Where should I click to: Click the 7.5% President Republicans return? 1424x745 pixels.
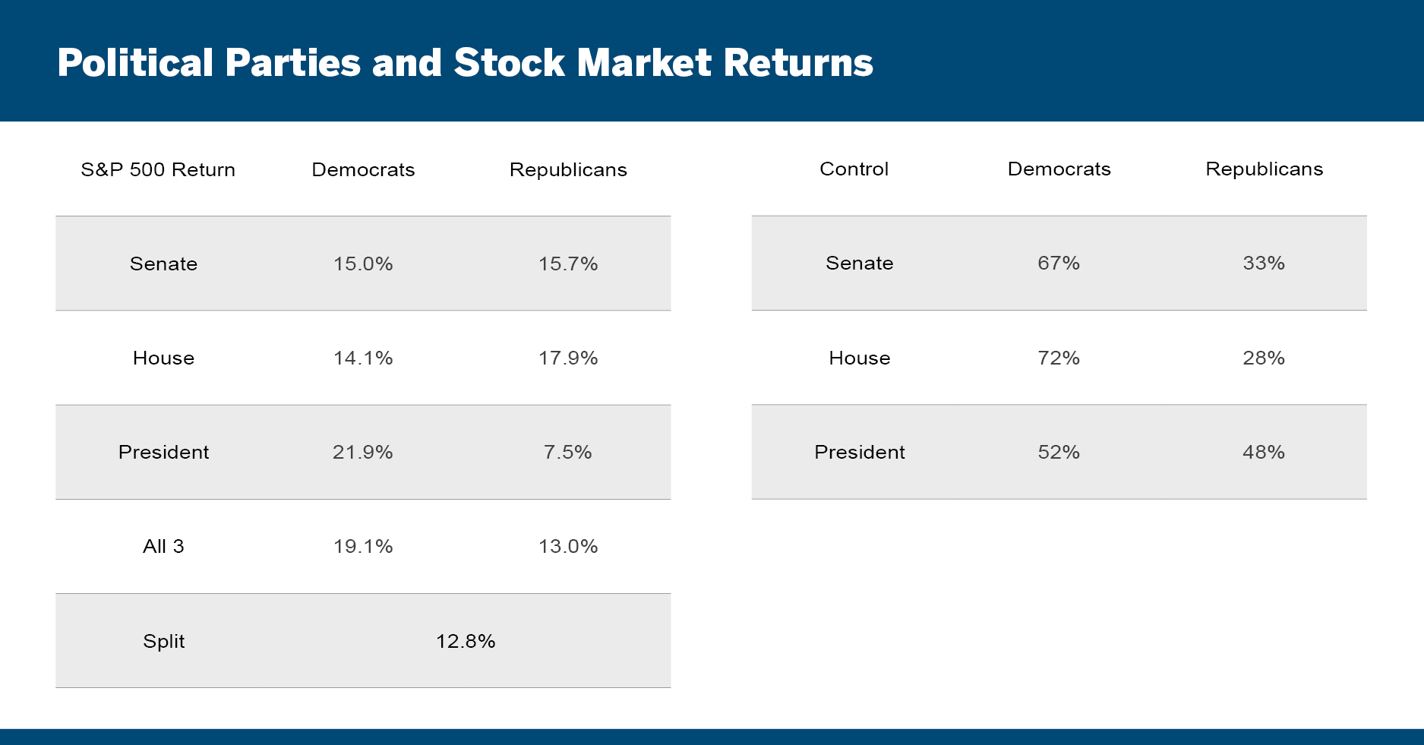pyautogui.click(x=568, y=452)
